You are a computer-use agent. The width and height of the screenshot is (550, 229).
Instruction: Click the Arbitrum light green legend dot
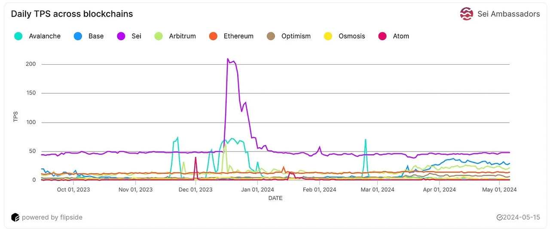158,36
